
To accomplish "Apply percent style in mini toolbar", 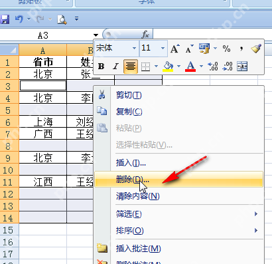I will (x=226, y=49).
